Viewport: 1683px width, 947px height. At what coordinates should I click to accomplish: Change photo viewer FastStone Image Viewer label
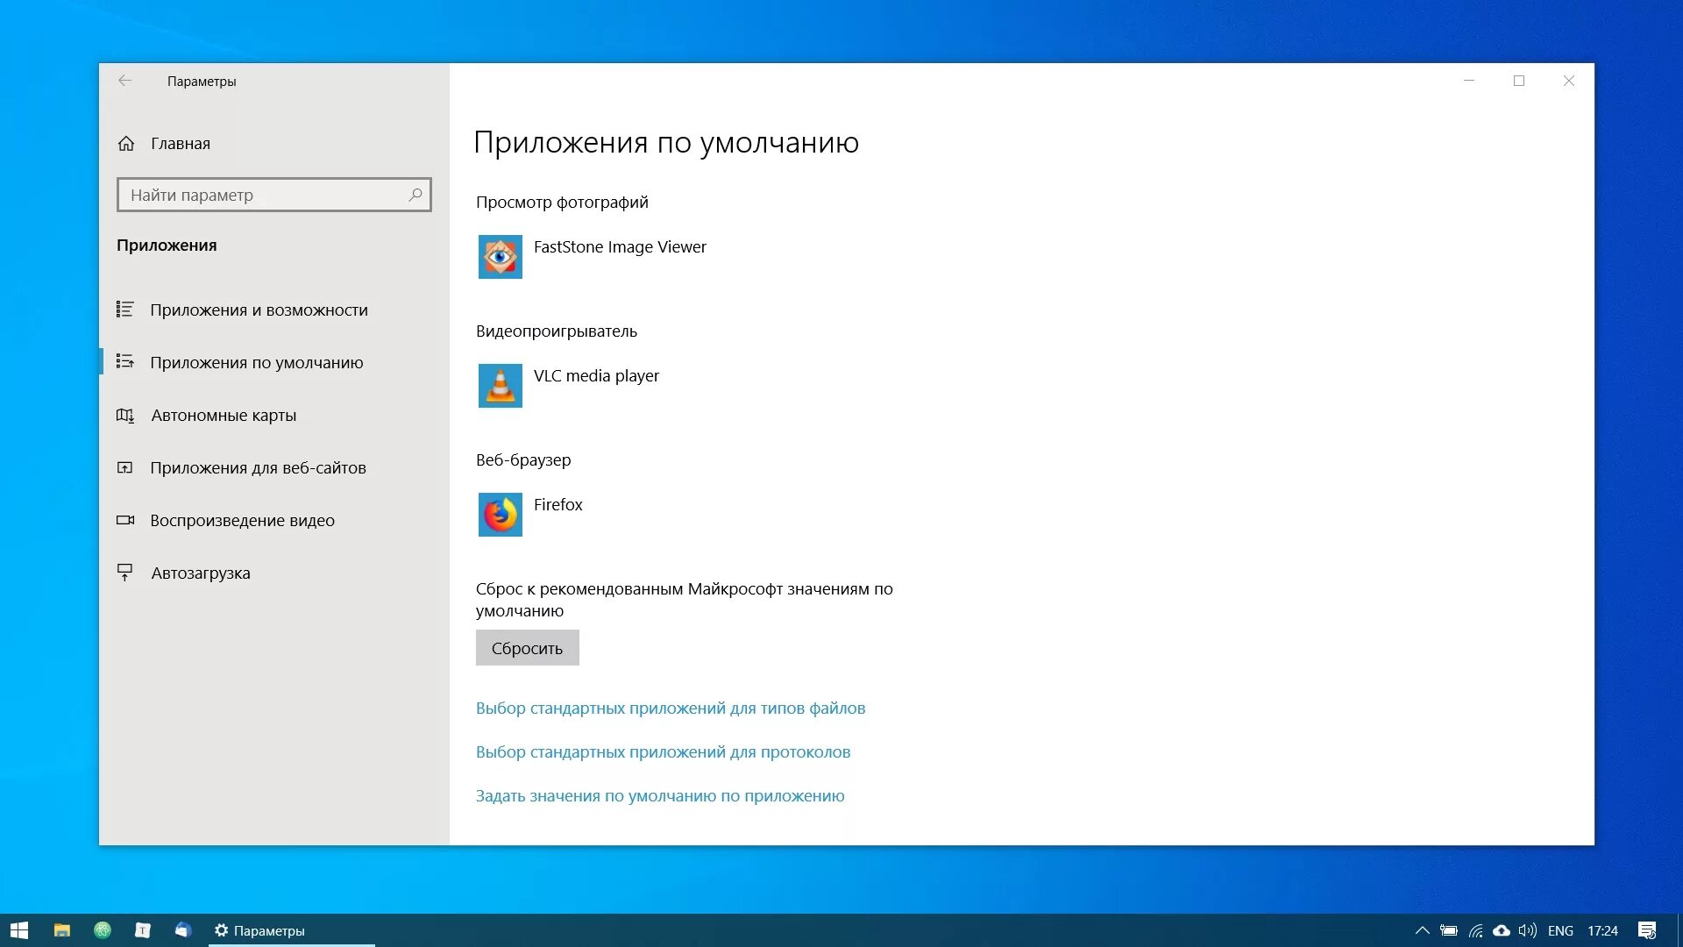pos(620,247)
